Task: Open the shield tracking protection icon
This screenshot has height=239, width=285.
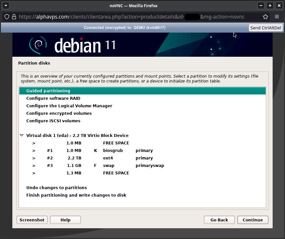Action: [x=7, y=17]
